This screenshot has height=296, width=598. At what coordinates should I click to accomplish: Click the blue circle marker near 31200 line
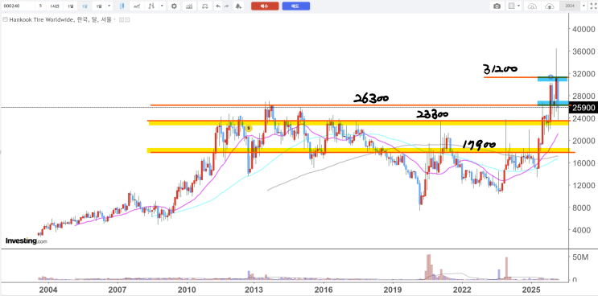[x=551, y=77]
